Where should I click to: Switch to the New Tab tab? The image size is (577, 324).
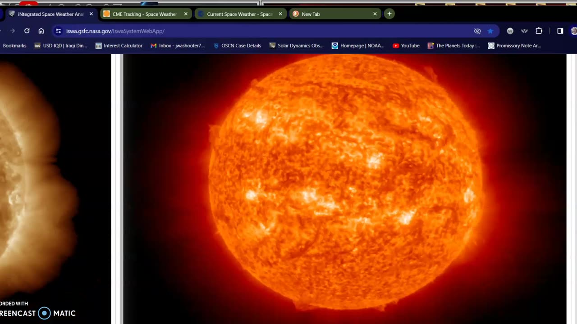click(334, 14)
